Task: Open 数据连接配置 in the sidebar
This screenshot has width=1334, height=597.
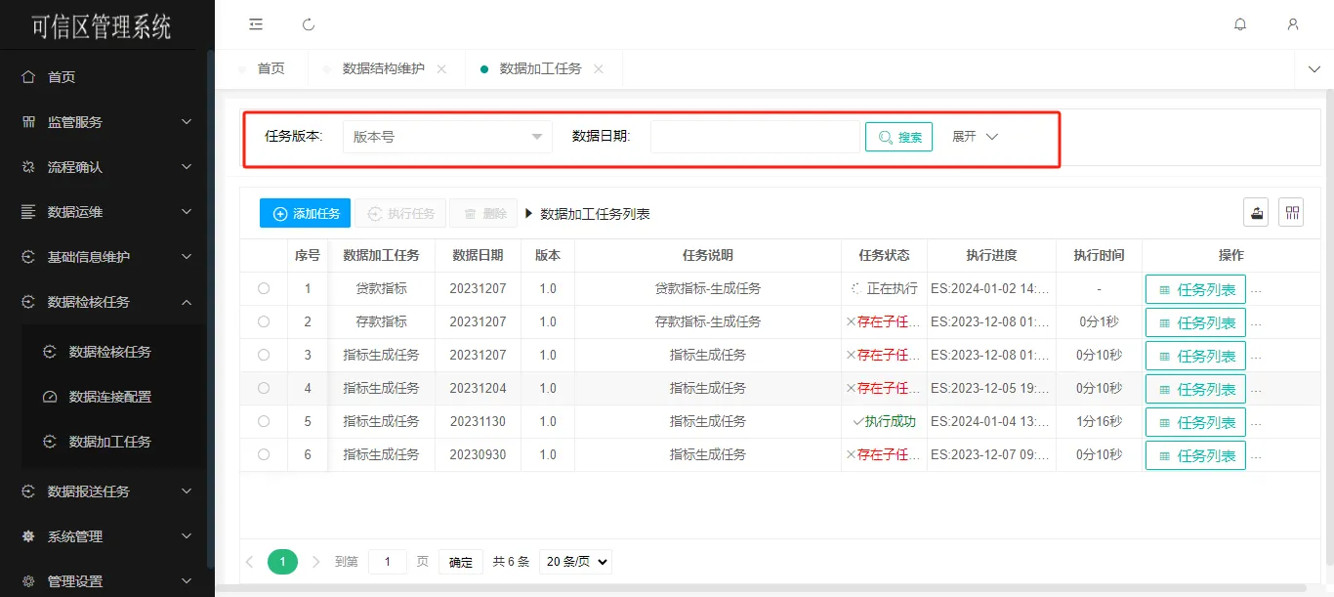Action: click(109, 397)
